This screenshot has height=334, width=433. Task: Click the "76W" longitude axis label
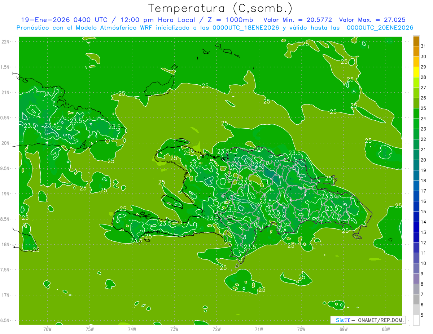48,329
